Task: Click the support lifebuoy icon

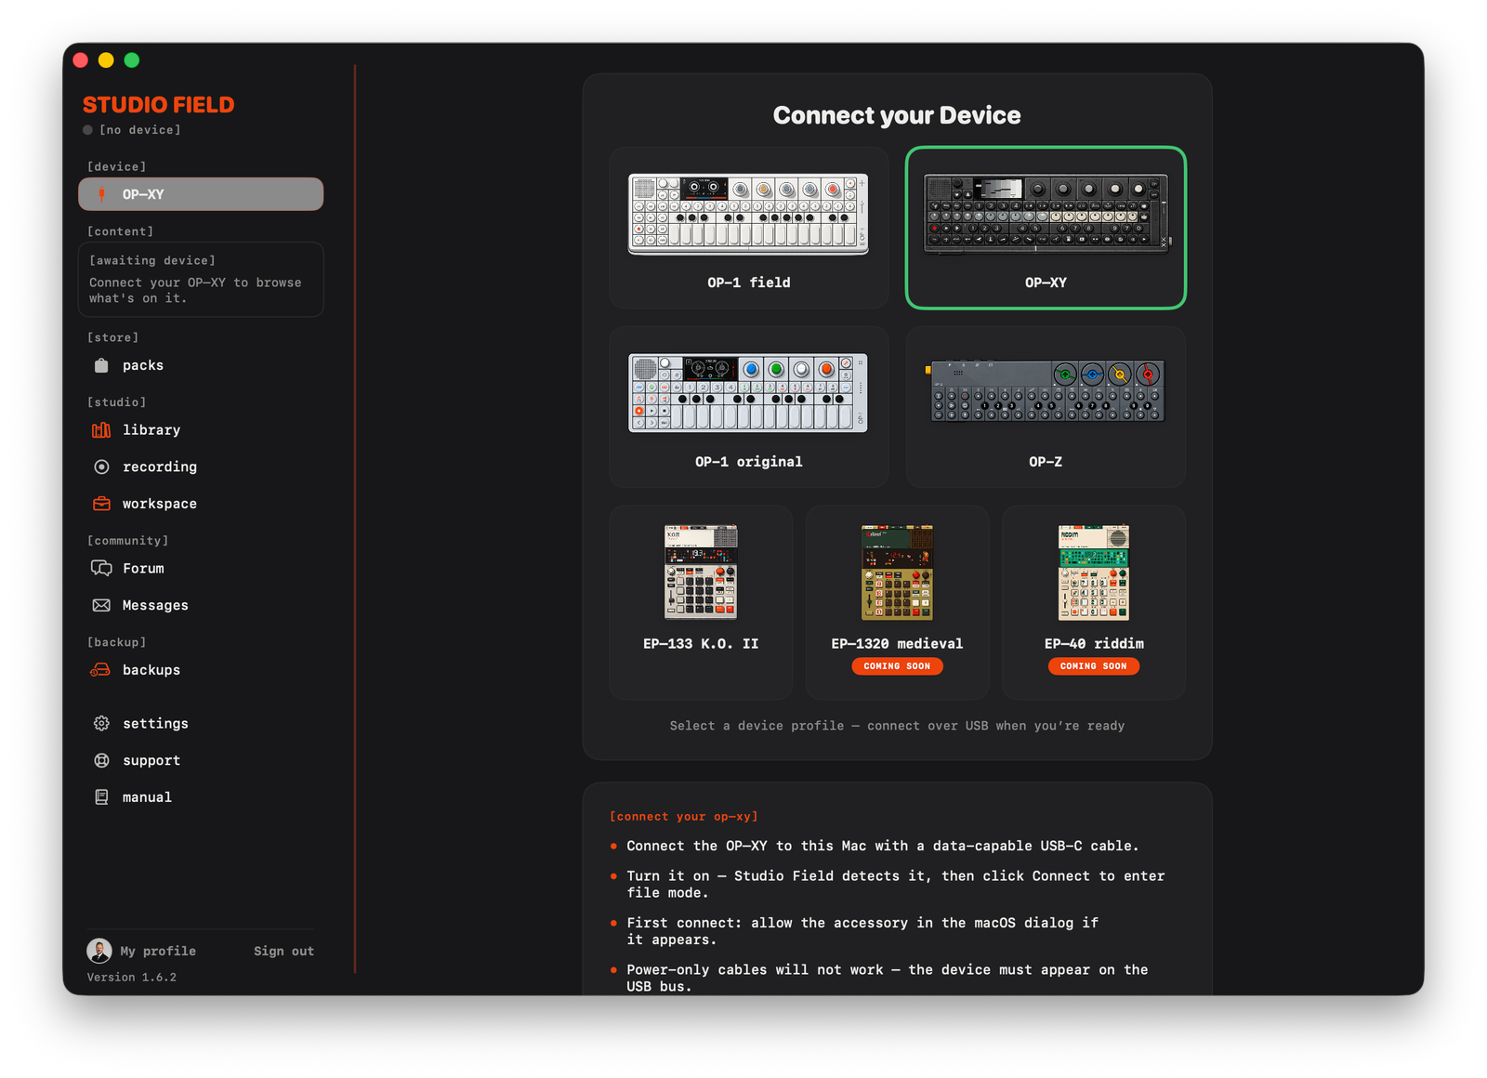Action: click(101, 760)
